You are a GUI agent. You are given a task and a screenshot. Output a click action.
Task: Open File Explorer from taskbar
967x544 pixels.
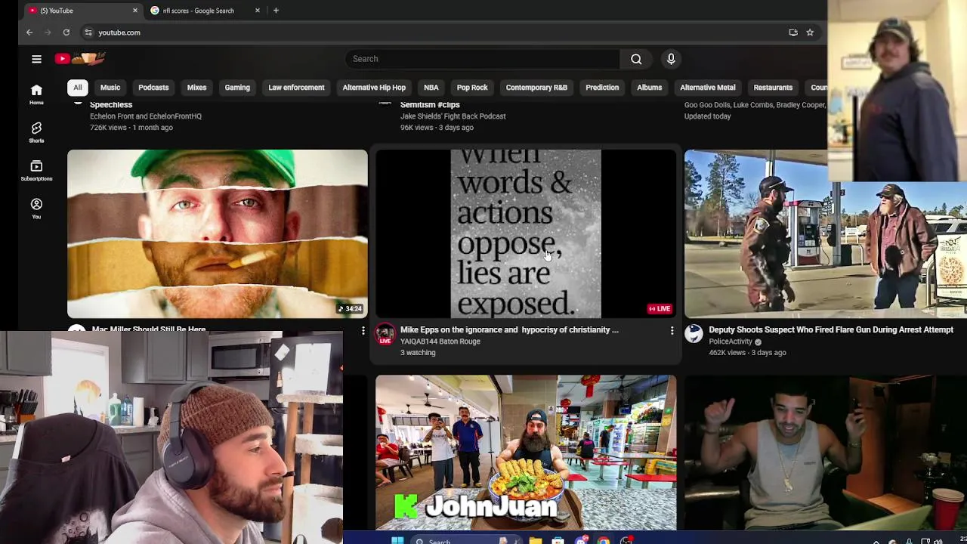point(535,540)
